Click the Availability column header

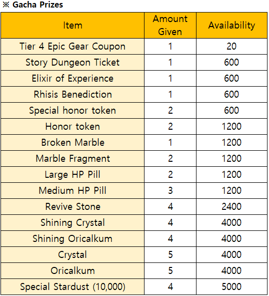(x=231, y=26)
